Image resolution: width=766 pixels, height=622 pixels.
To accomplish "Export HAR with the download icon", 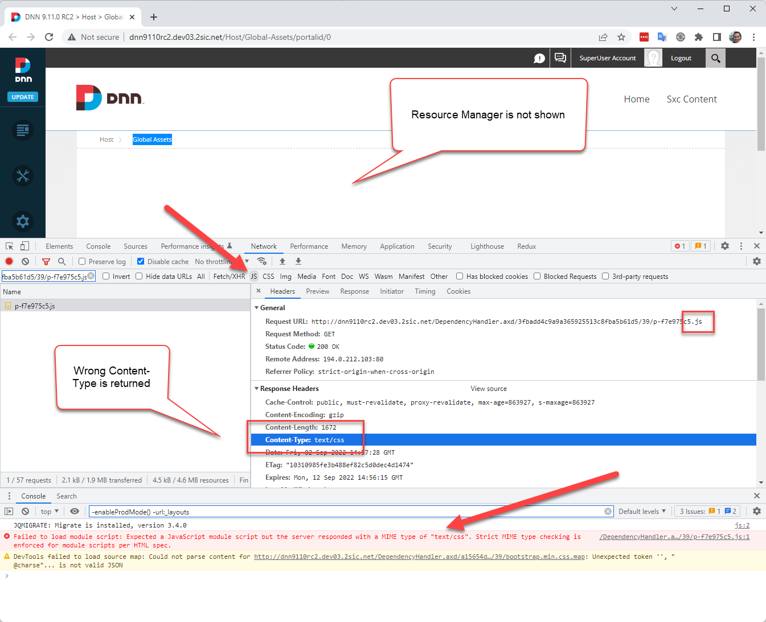I will [x=298, y=261].
